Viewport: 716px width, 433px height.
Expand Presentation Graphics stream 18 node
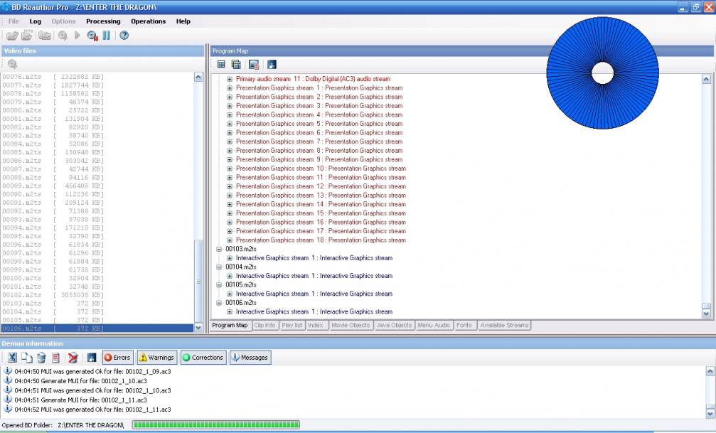[x=230, y=240]
